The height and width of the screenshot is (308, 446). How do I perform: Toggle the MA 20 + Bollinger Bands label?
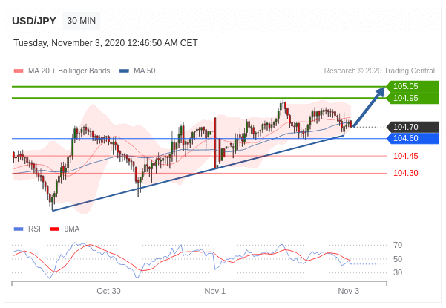click(68, 71)
